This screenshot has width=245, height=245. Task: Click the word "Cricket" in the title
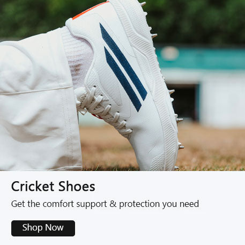coord(33,187)
